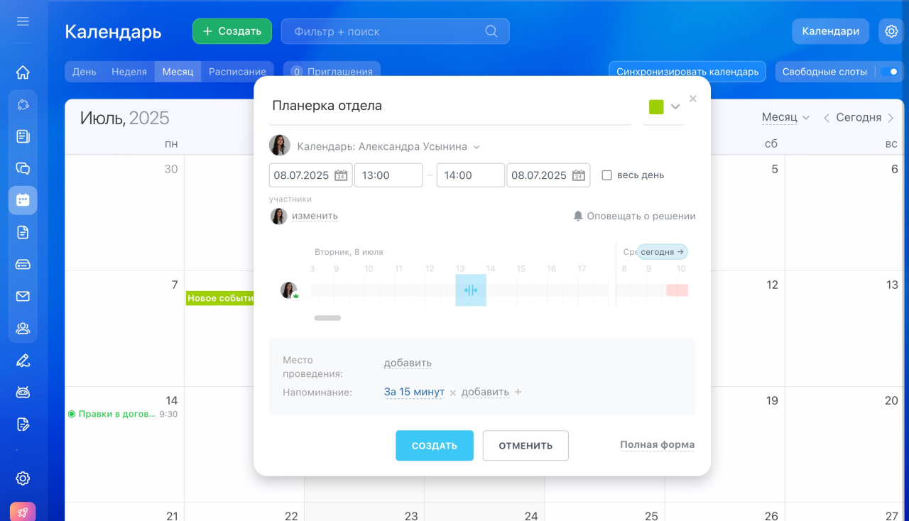Click the hamburger menu icon
This screenshot has width=909, height=521.
click(23, 21)
